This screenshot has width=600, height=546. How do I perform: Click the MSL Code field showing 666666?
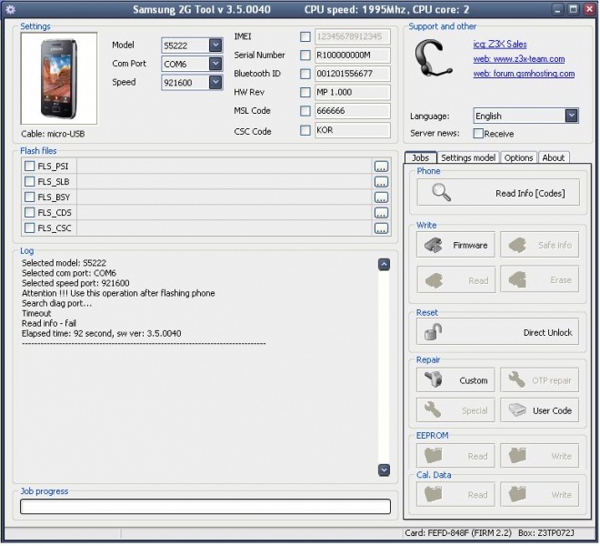coord(353,111)
